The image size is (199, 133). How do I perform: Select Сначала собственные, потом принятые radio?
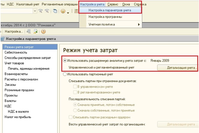75,110
